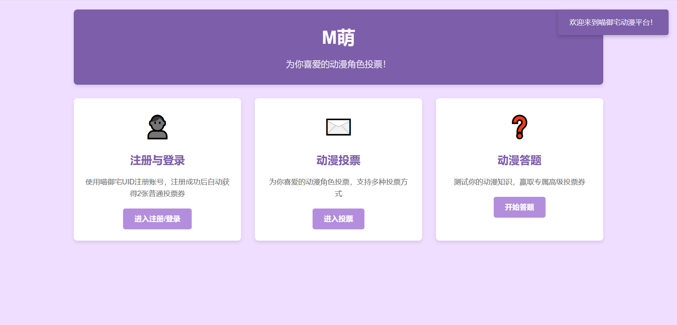Click the envelope icon above 动漫投票
The height and width of the screenshot is (325, 677).
(338, 127)
